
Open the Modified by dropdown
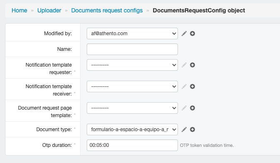(132, 34)
